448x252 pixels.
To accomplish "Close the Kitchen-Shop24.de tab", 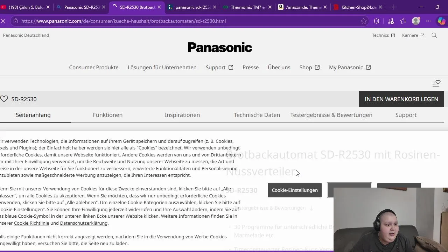I will point(380,7).
